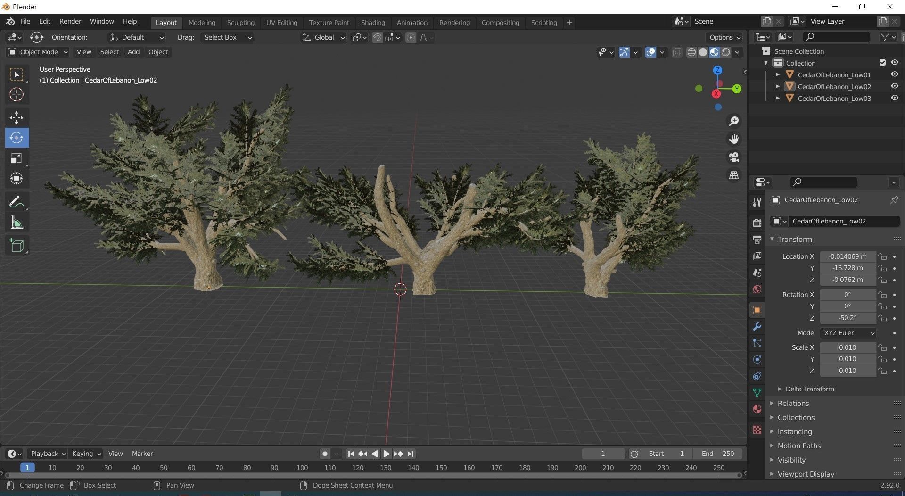Open the File menu

pyautogui.click(x=25, y=22)
